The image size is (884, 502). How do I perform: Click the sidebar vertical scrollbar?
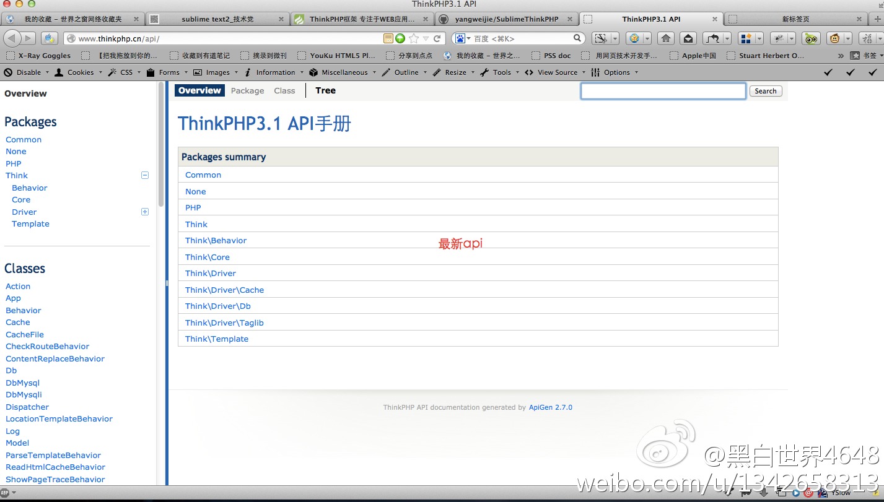click(161, 145)
